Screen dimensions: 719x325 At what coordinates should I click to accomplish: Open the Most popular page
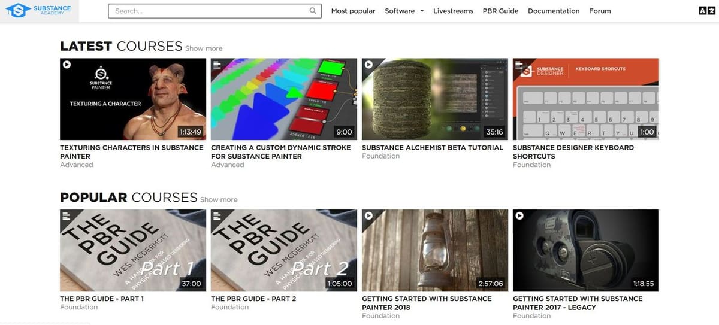(353, 11)
